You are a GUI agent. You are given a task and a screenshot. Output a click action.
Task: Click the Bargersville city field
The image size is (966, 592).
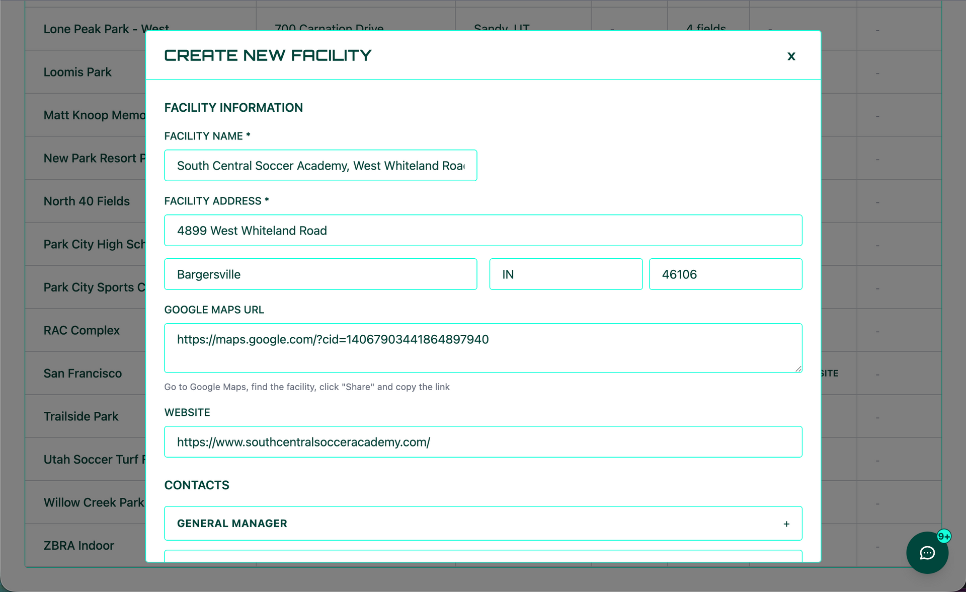320,274
